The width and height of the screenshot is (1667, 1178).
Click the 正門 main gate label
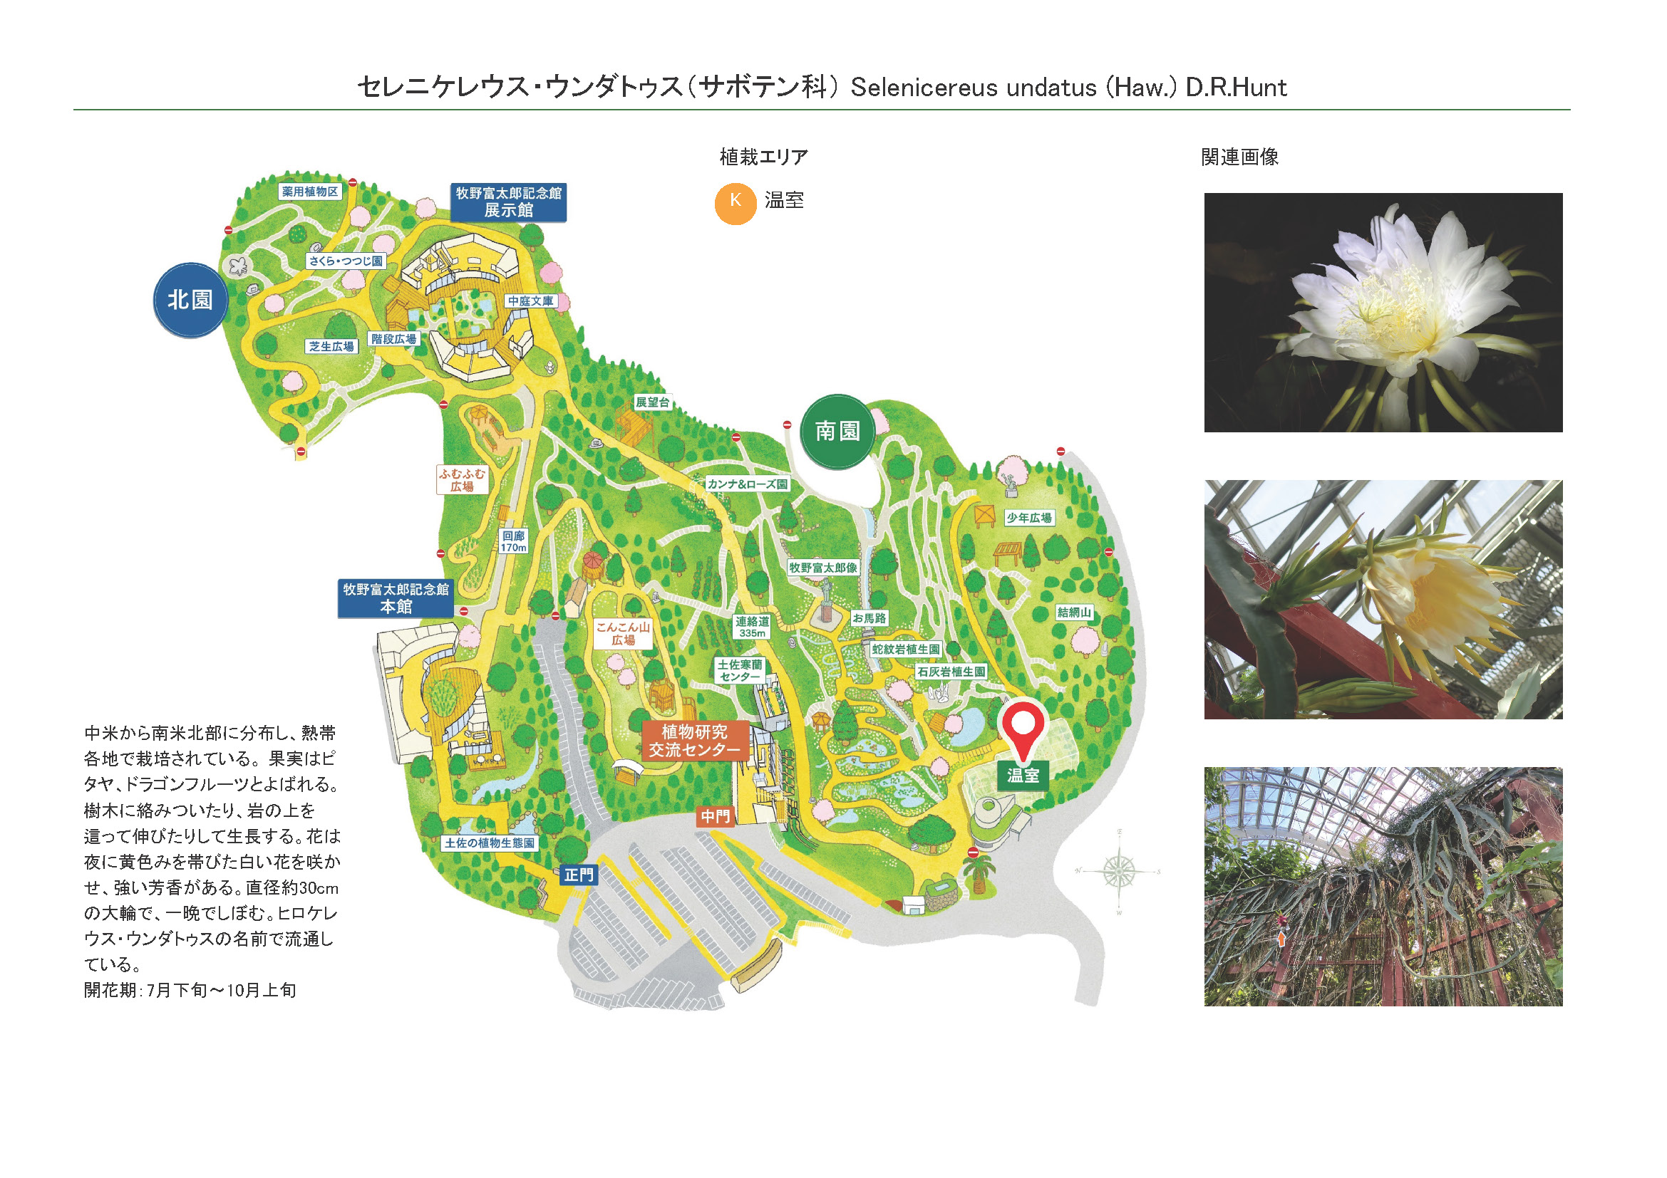coord(579,875)
